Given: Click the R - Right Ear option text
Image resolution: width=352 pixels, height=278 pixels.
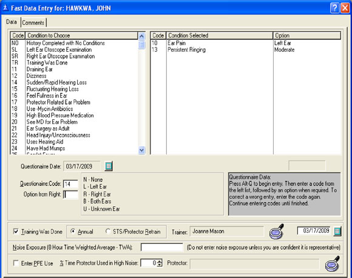Looking at the screenshot, I should click(x=97, y=194).
